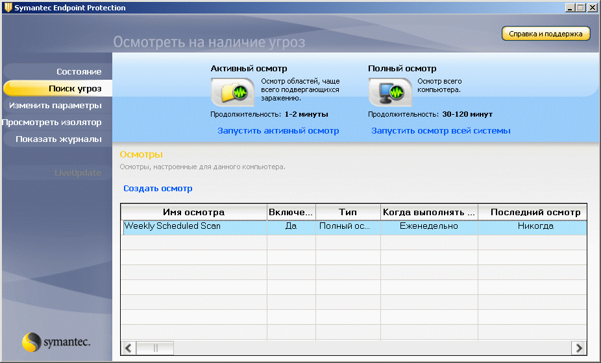Click the right arrow of the horizontal scrollbar
This screenshot has height=363, width=601.
pos(579,348)
